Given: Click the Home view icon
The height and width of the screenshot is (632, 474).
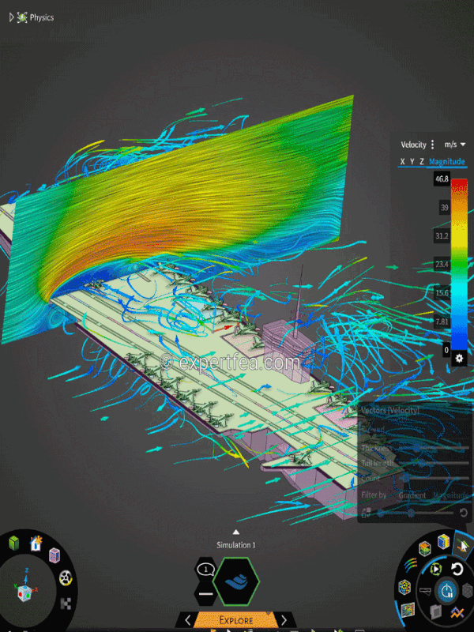Looking at the screenshot, I should coord(36,544).
